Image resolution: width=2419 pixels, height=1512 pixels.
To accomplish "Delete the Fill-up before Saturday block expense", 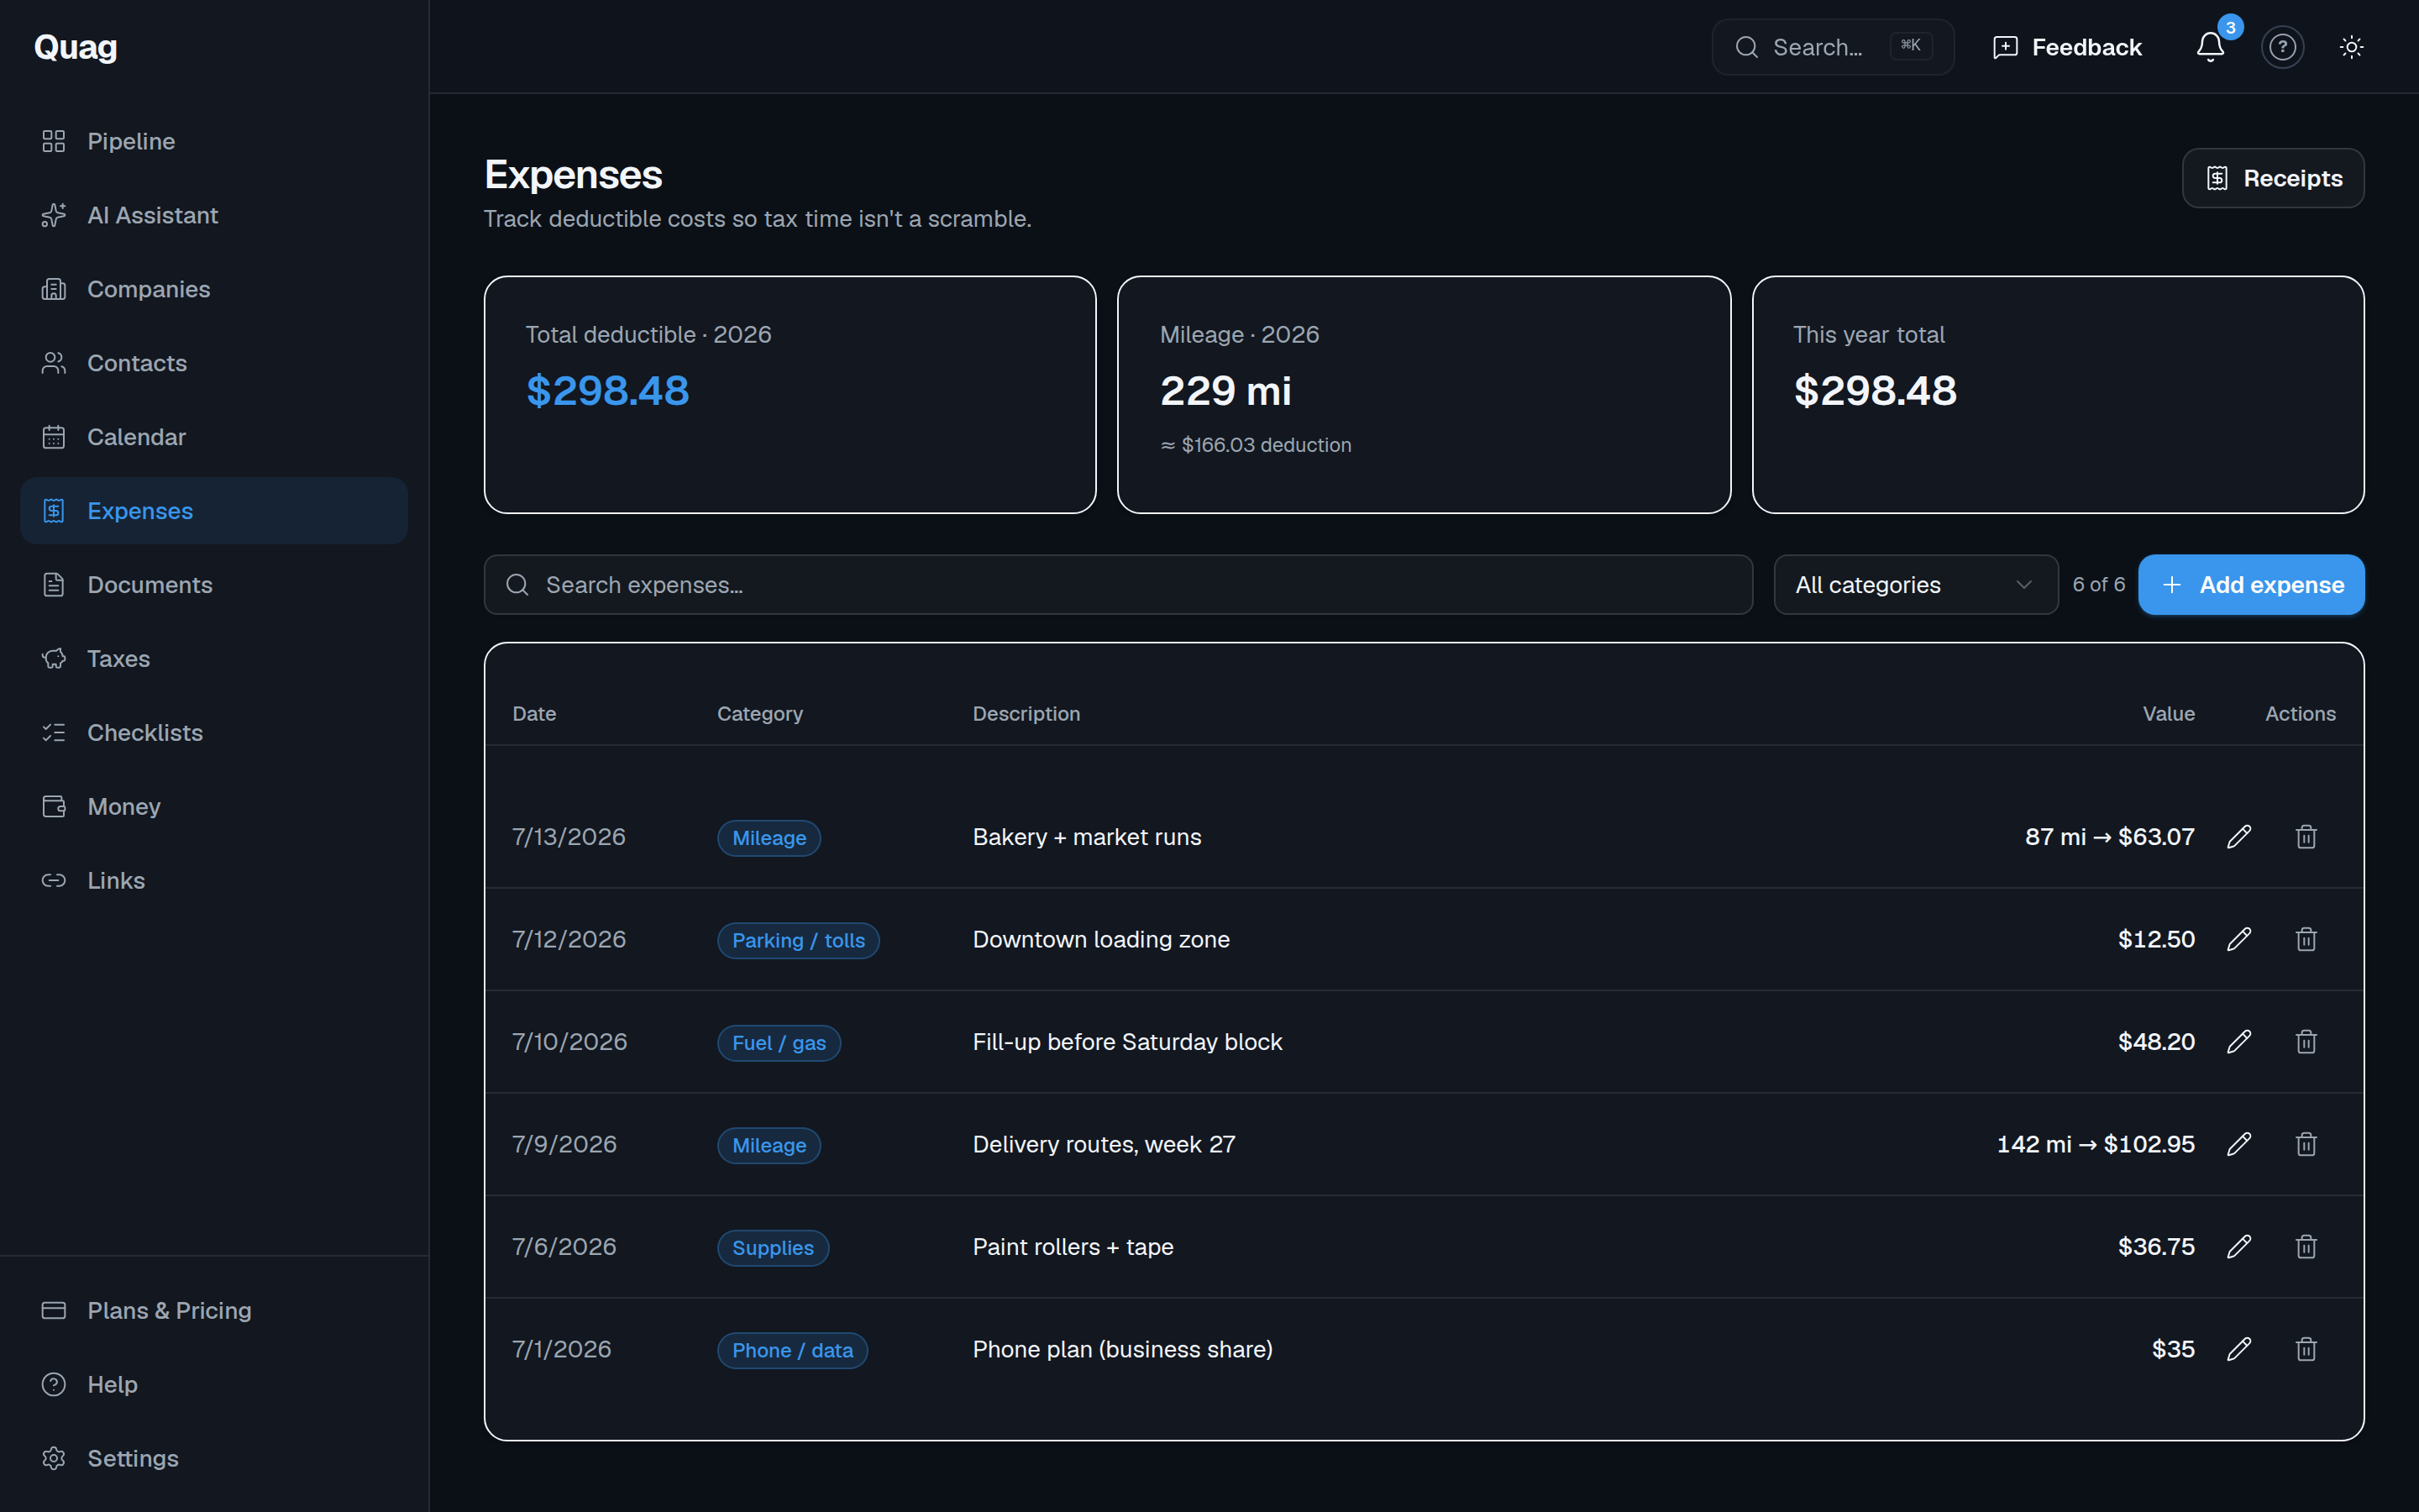I will 2306,1042.
